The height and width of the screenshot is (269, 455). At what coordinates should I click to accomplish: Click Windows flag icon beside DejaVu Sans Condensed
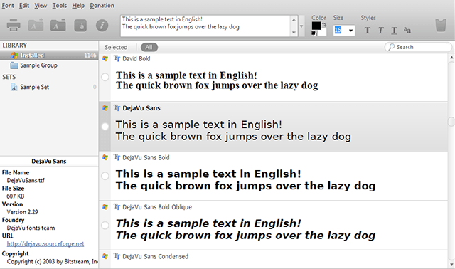(105, 256)
